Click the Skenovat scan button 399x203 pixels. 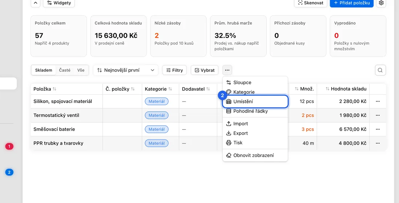[310, 3]
